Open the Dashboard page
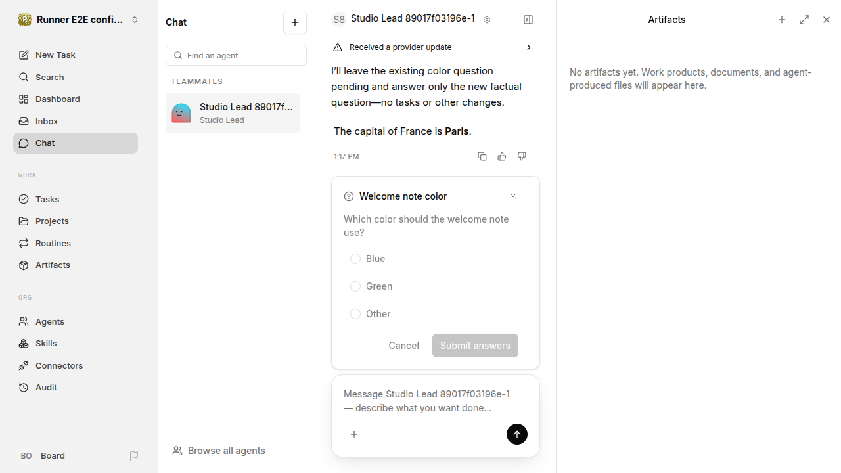841x473 pixels. pos(76,99)
